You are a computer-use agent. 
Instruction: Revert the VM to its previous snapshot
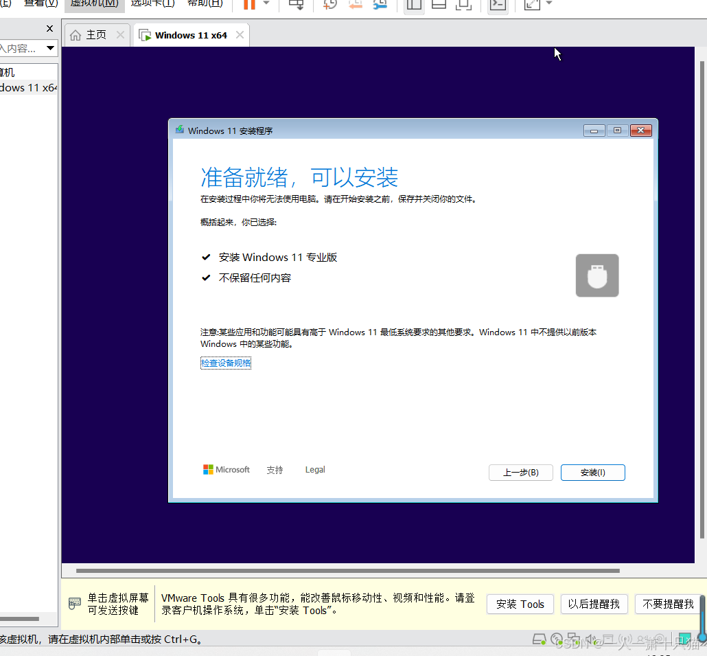(x=356, y=4)
